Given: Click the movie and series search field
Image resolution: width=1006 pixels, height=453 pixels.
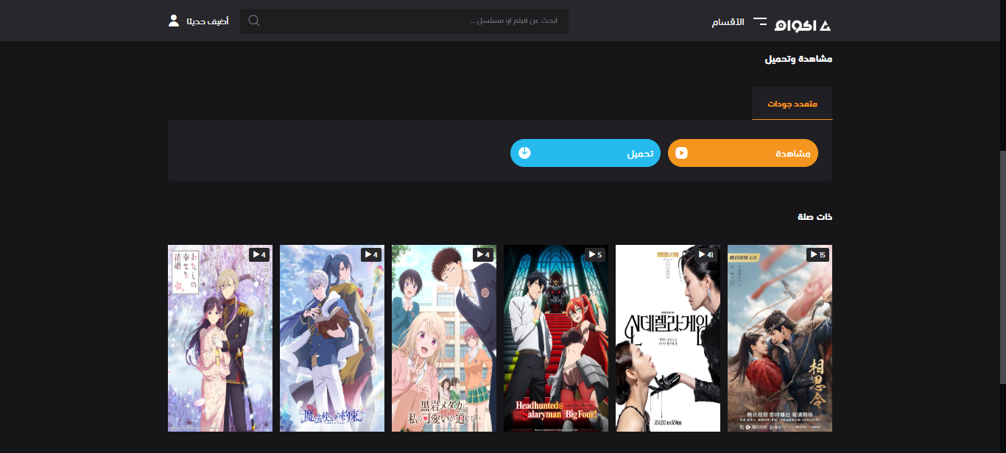Looking at the screenshot, I should (412, 21).
